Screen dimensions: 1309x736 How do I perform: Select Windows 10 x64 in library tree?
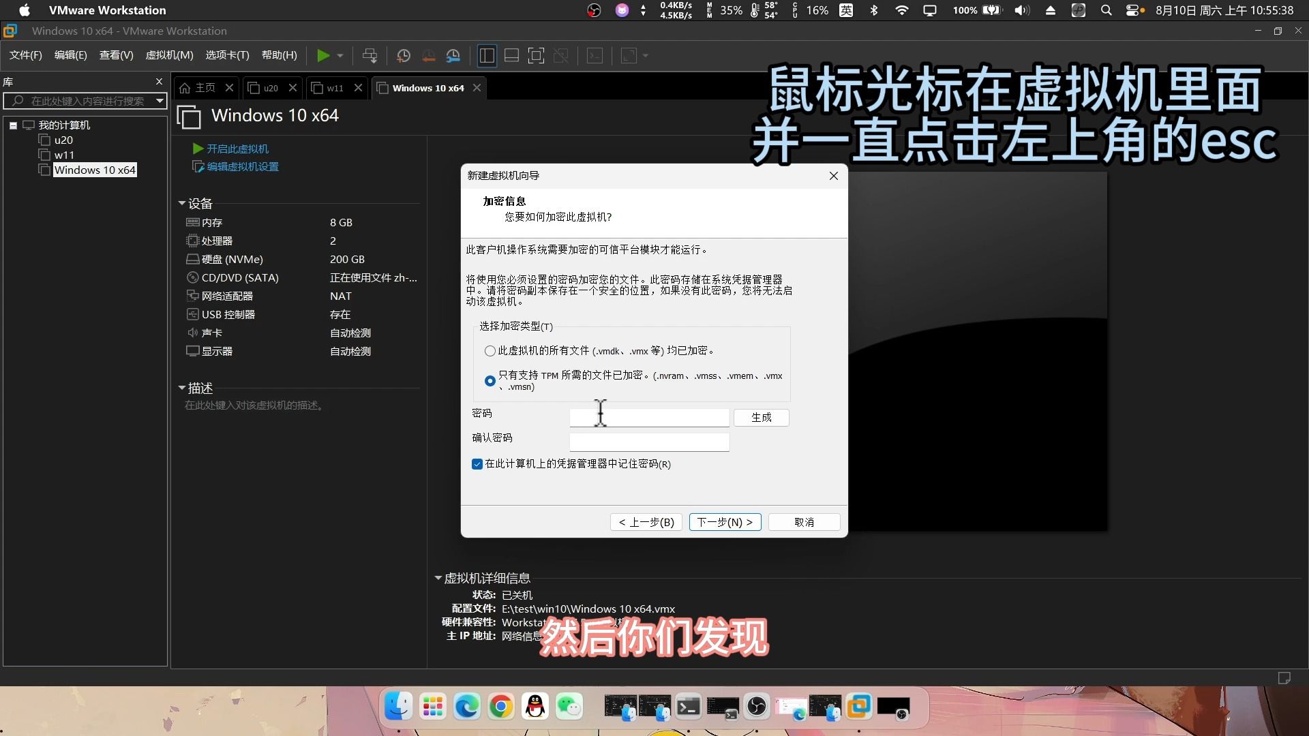tap(95, 170)
